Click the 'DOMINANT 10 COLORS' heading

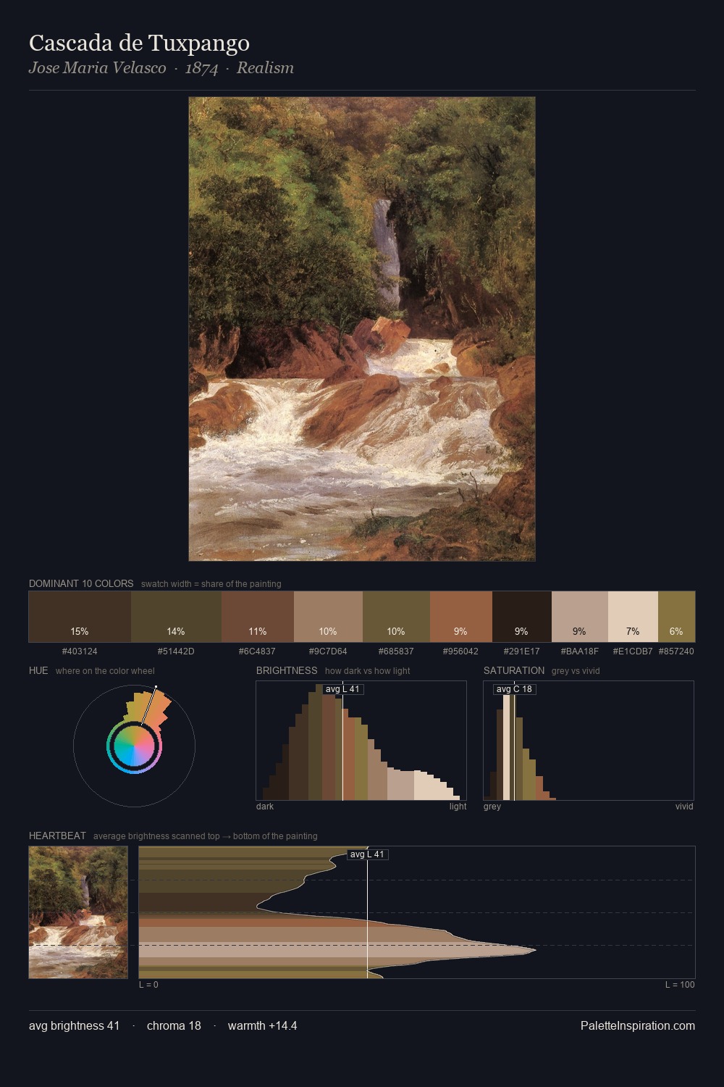point(81,583)
